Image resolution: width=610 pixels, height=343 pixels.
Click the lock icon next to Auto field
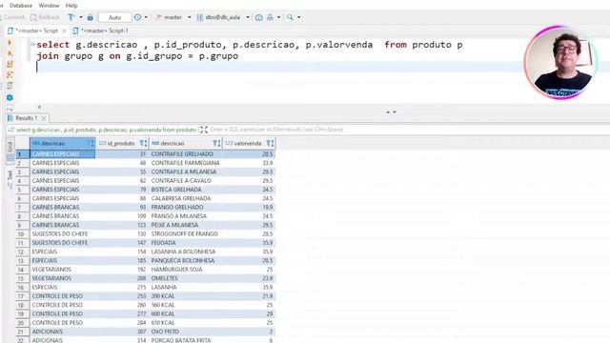pos(90,17)
